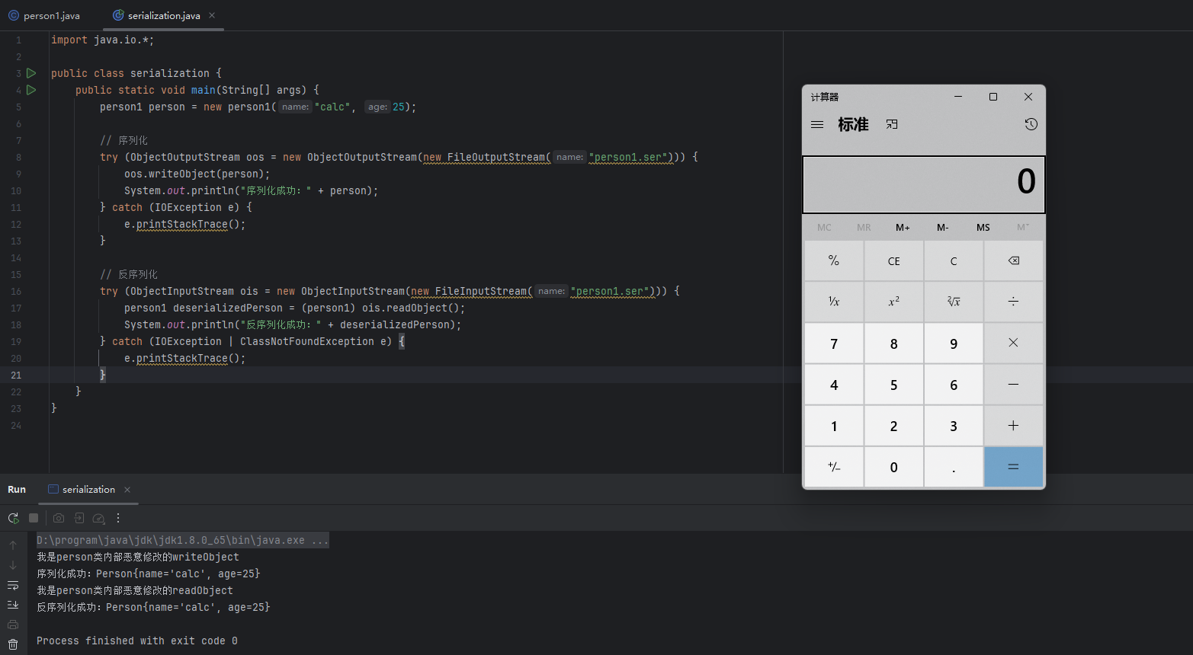Click the digit 8 in Calculator

tap(894, 343)
